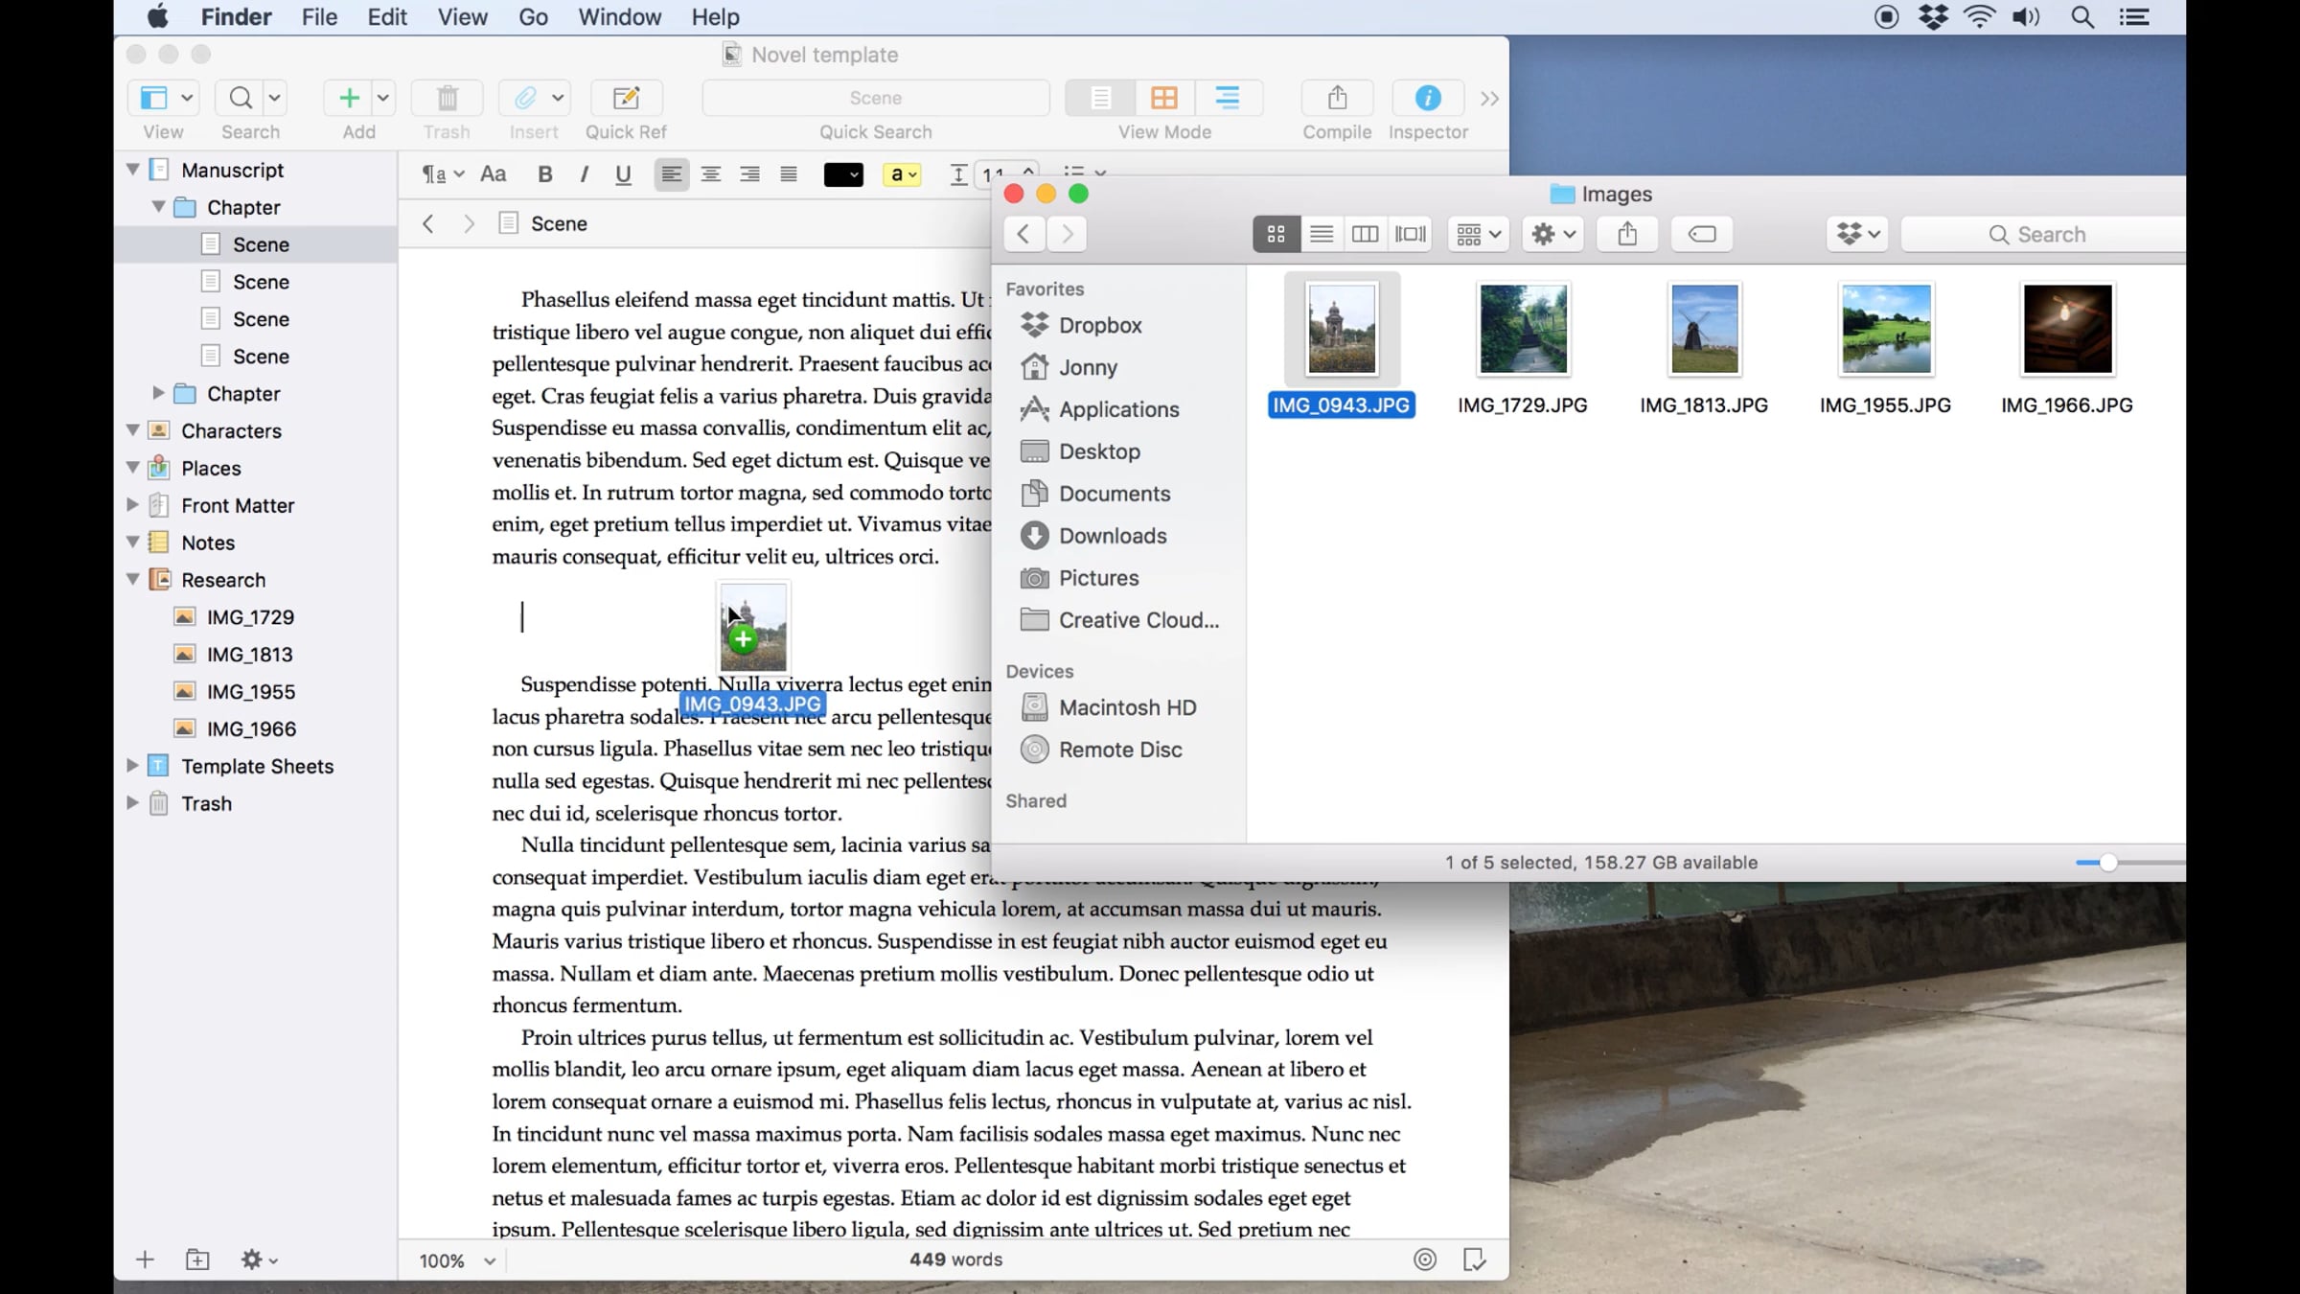The image size is (2300, 1294).
Task: Click the Finder share icon
Action: click(x=1626, y=234)
